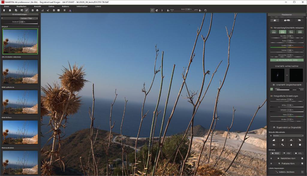Open the Bearbeiten menu

point(21,7)
